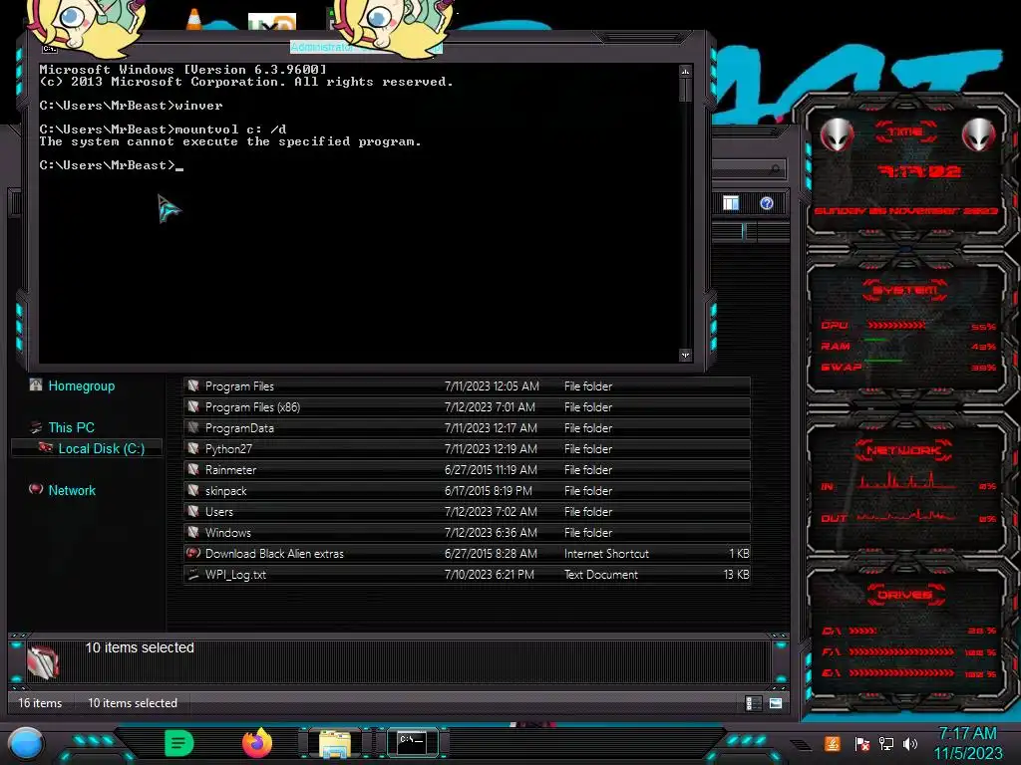Click the Explorer search box
Viewport: 1021px width, 765px height.
point(748,169)
